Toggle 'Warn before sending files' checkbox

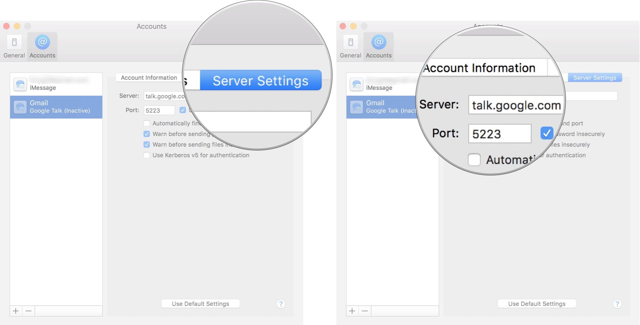click(147, 145)
